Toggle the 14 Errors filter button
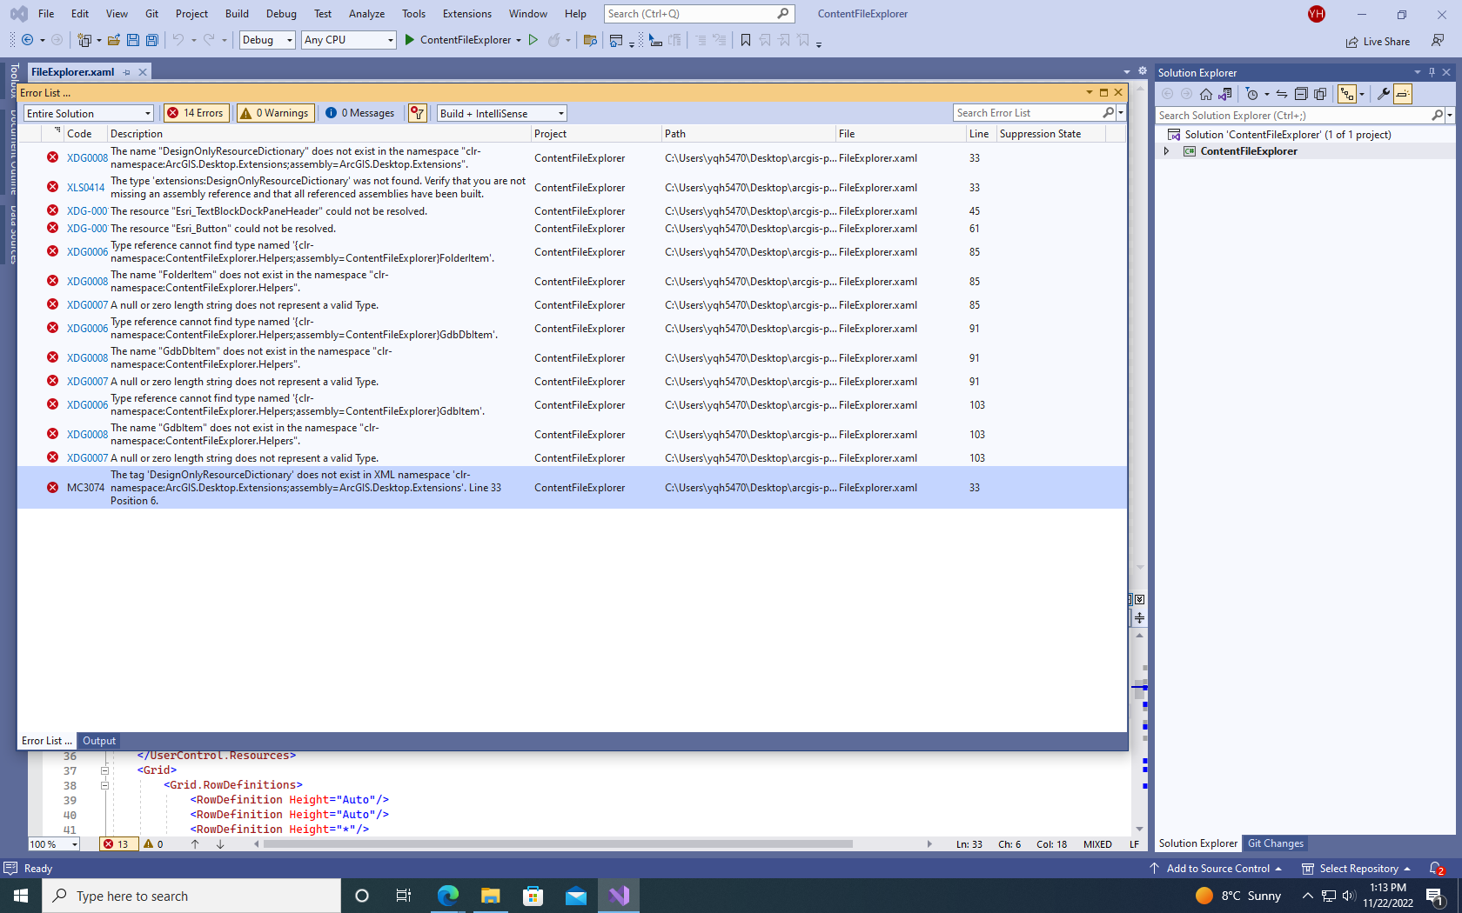 (x=196, y=112)
